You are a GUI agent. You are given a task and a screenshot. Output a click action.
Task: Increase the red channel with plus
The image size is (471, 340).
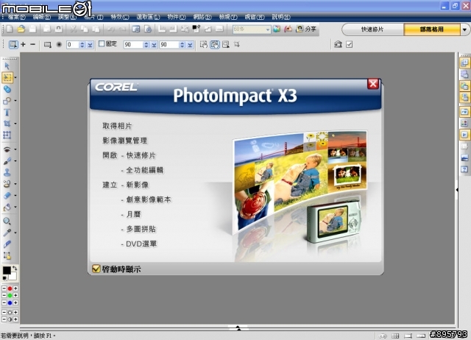[15, 288]
